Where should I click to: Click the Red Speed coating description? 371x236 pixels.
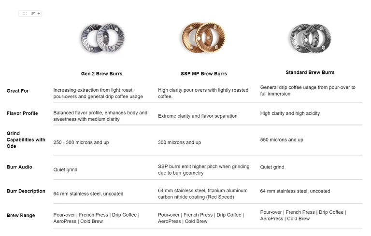point(203,194)
